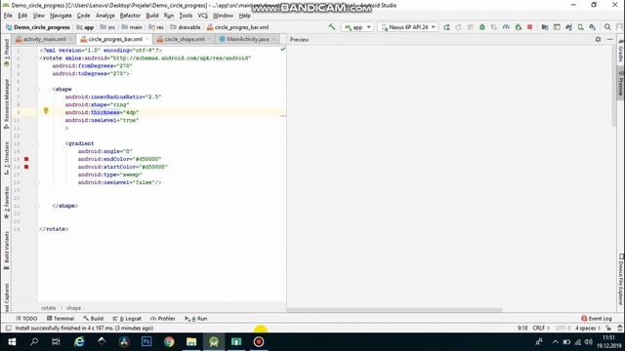Screen dimensions: 625x351
Task: Click the Sync Project with Gradle icon
Action: [568, 27]
